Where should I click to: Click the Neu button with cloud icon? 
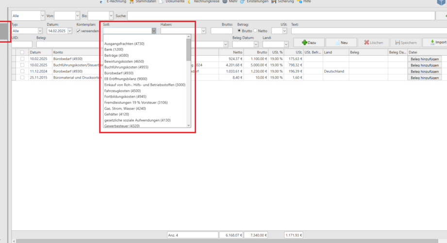click(341, 43)
